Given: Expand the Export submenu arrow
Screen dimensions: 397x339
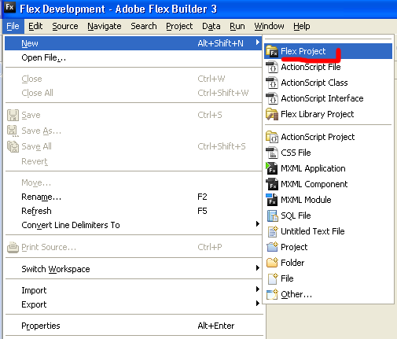Looking at the screenshot, I should [258, 304].
